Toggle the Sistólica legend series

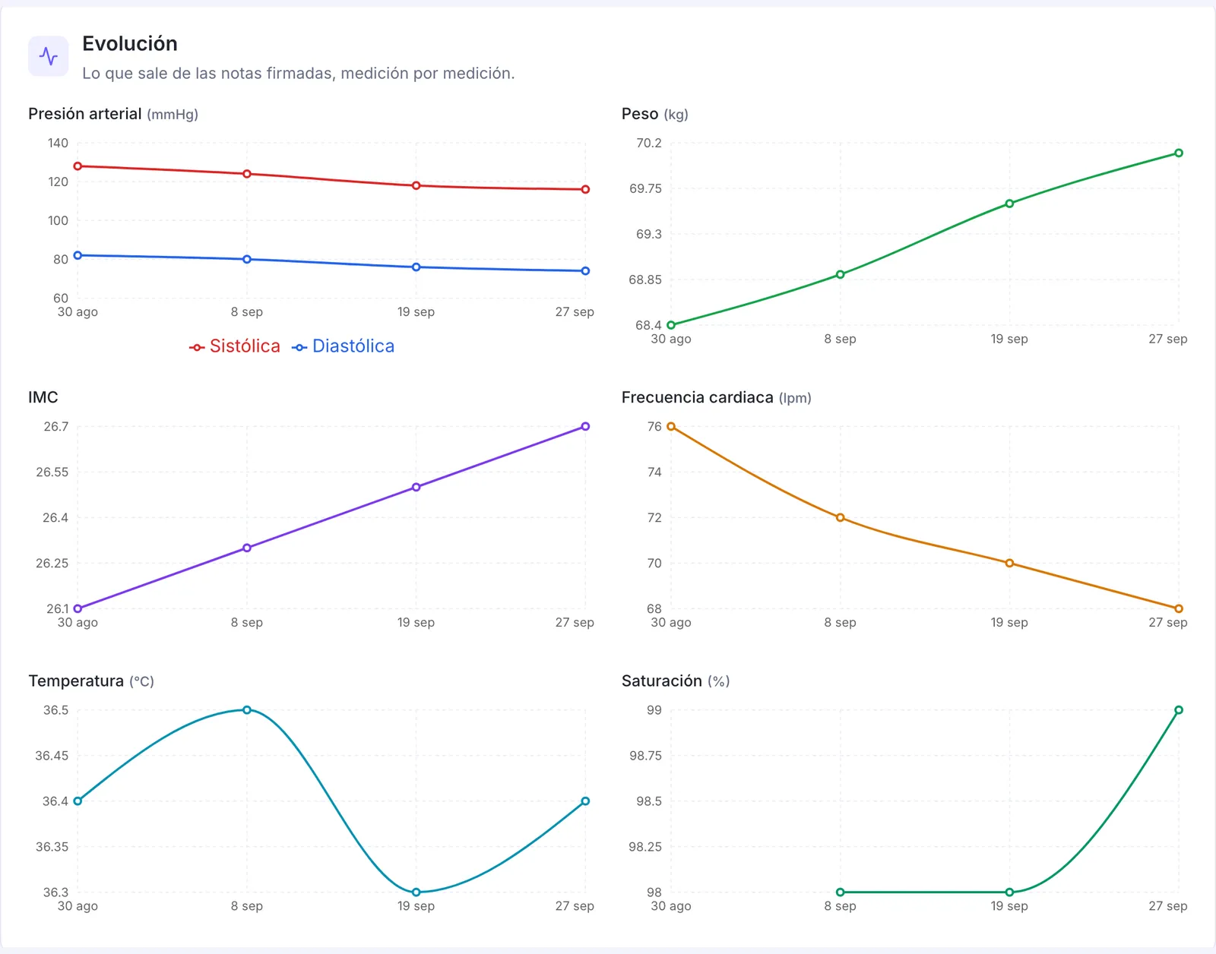pos(235,346)
